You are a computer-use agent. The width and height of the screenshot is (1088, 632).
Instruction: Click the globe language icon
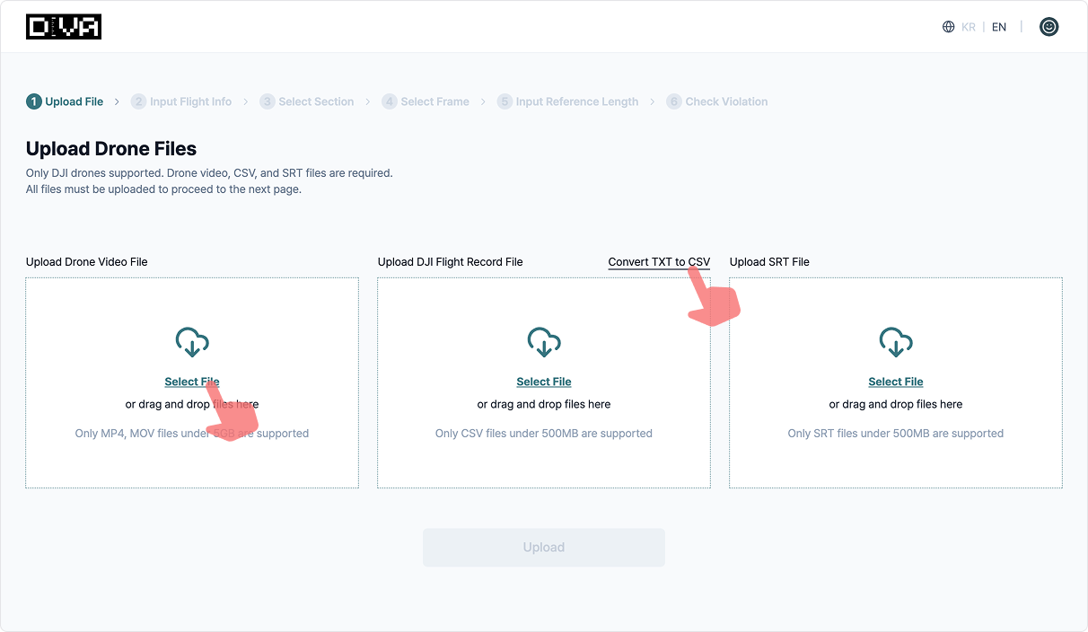tap(948, 27)
